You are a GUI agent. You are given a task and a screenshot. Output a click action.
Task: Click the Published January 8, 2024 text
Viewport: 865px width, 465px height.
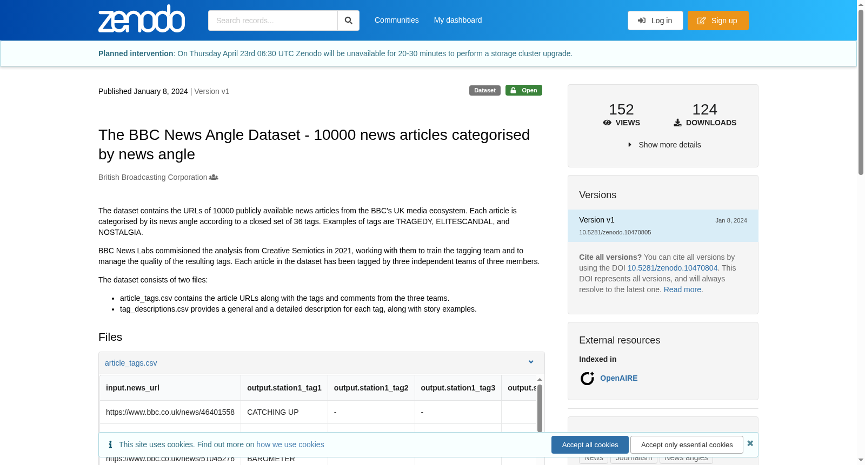[143, 91]
